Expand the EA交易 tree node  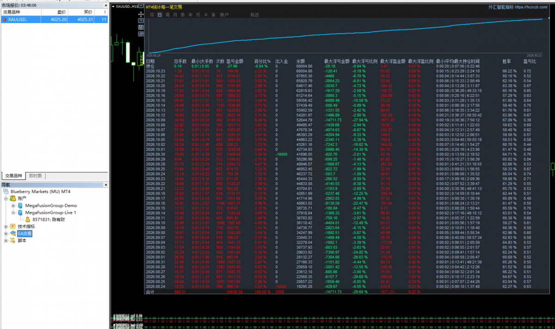(6, 234)
